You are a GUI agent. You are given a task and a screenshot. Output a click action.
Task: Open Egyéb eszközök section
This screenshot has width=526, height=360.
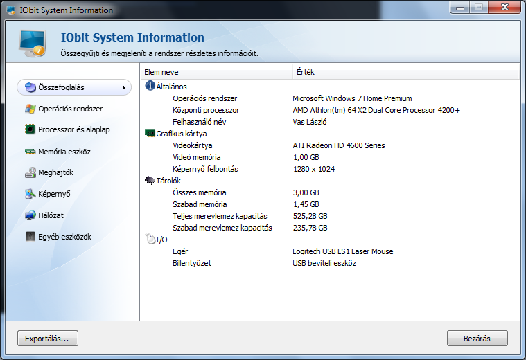pos(64,237)
